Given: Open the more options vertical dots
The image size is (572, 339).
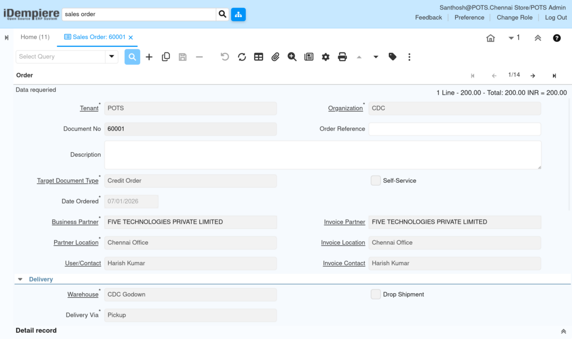Looking at the screenshot, I should pyautogui.click(x=409, y=57).
